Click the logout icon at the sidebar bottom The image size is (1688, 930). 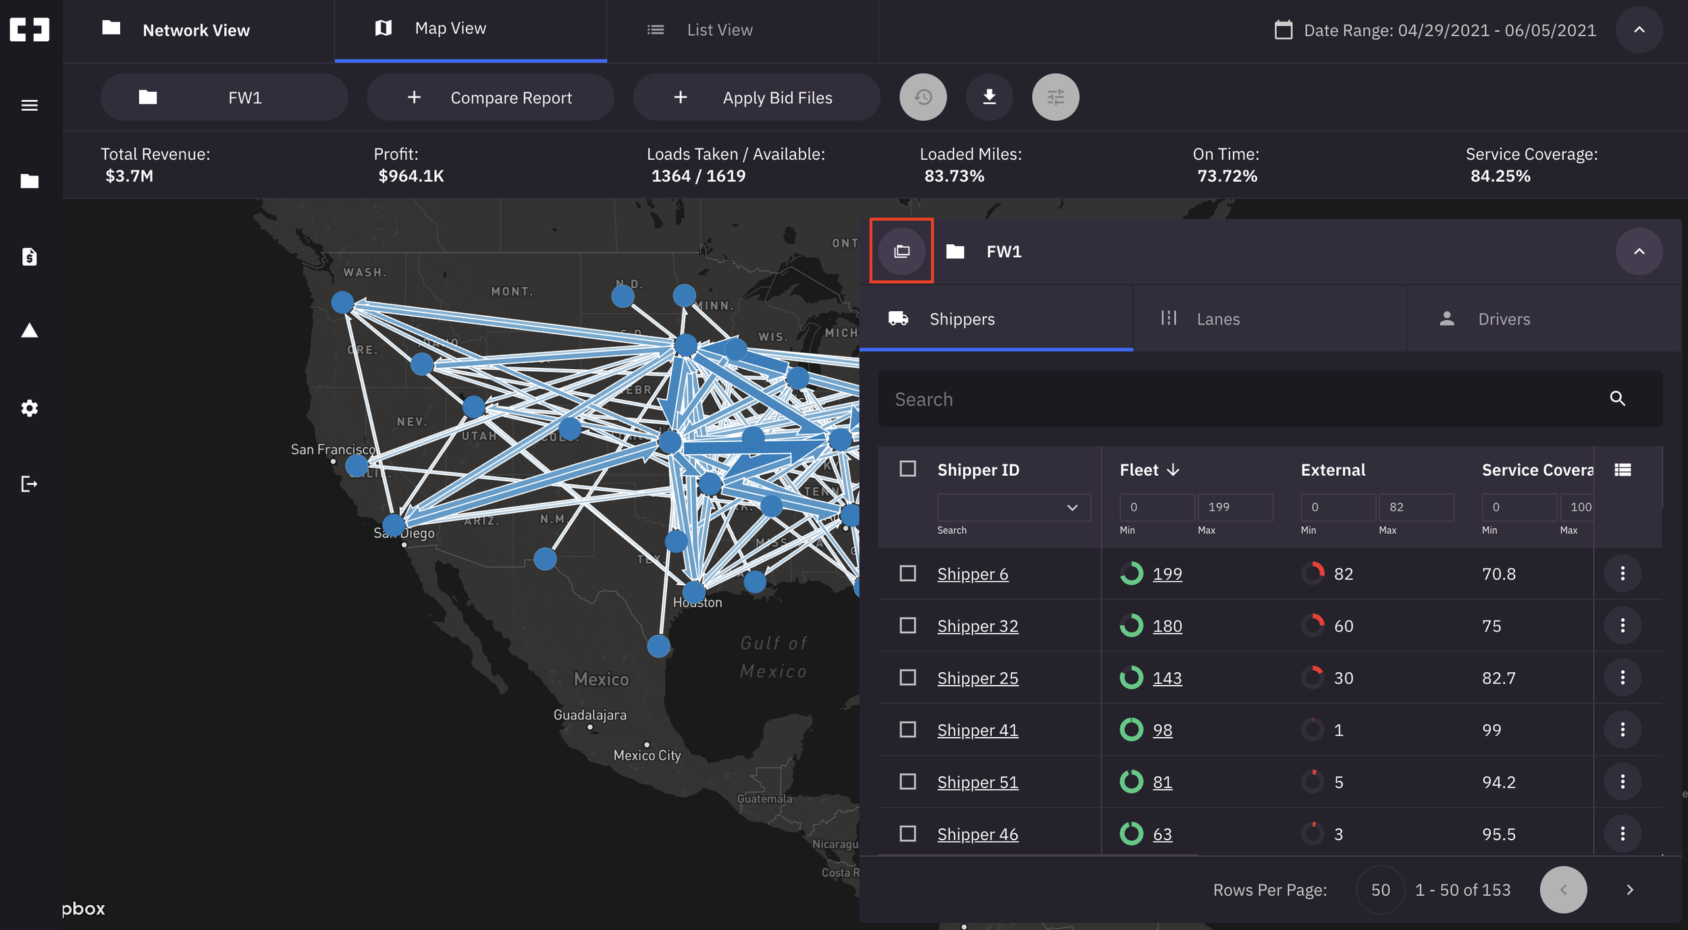[29, 484]
